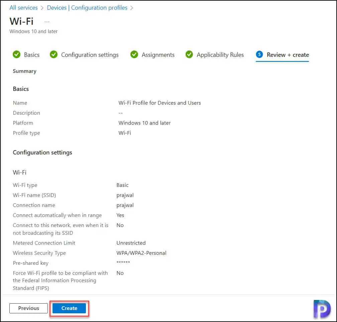337x322 pixels.
Task: Click the 'Pre-shared key' label
Action: [x=31, y=263]
